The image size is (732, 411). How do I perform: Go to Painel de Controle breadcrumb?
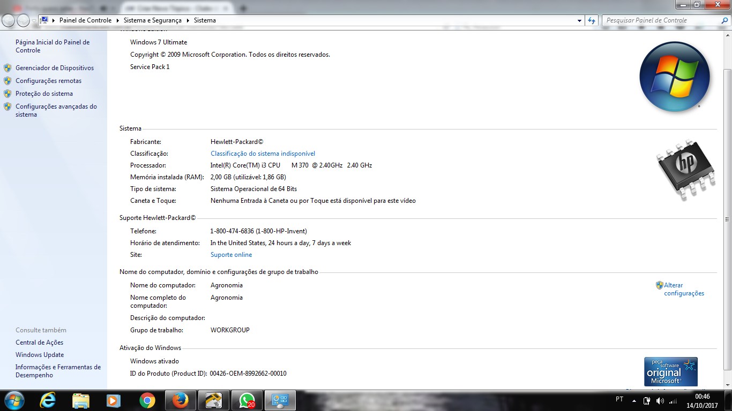pos(85,20)
